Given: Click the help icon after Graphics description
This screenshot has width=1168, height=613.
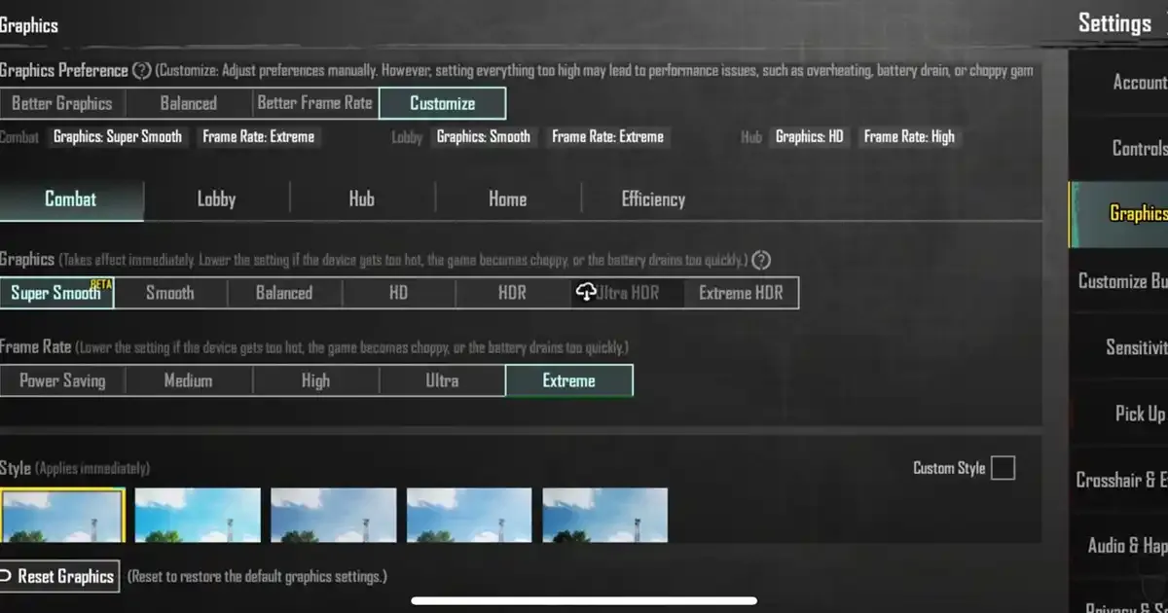Looking at the screenshot, I should (x=762, y=260).
